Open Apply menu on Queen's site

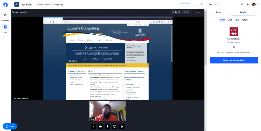[99, 40]
